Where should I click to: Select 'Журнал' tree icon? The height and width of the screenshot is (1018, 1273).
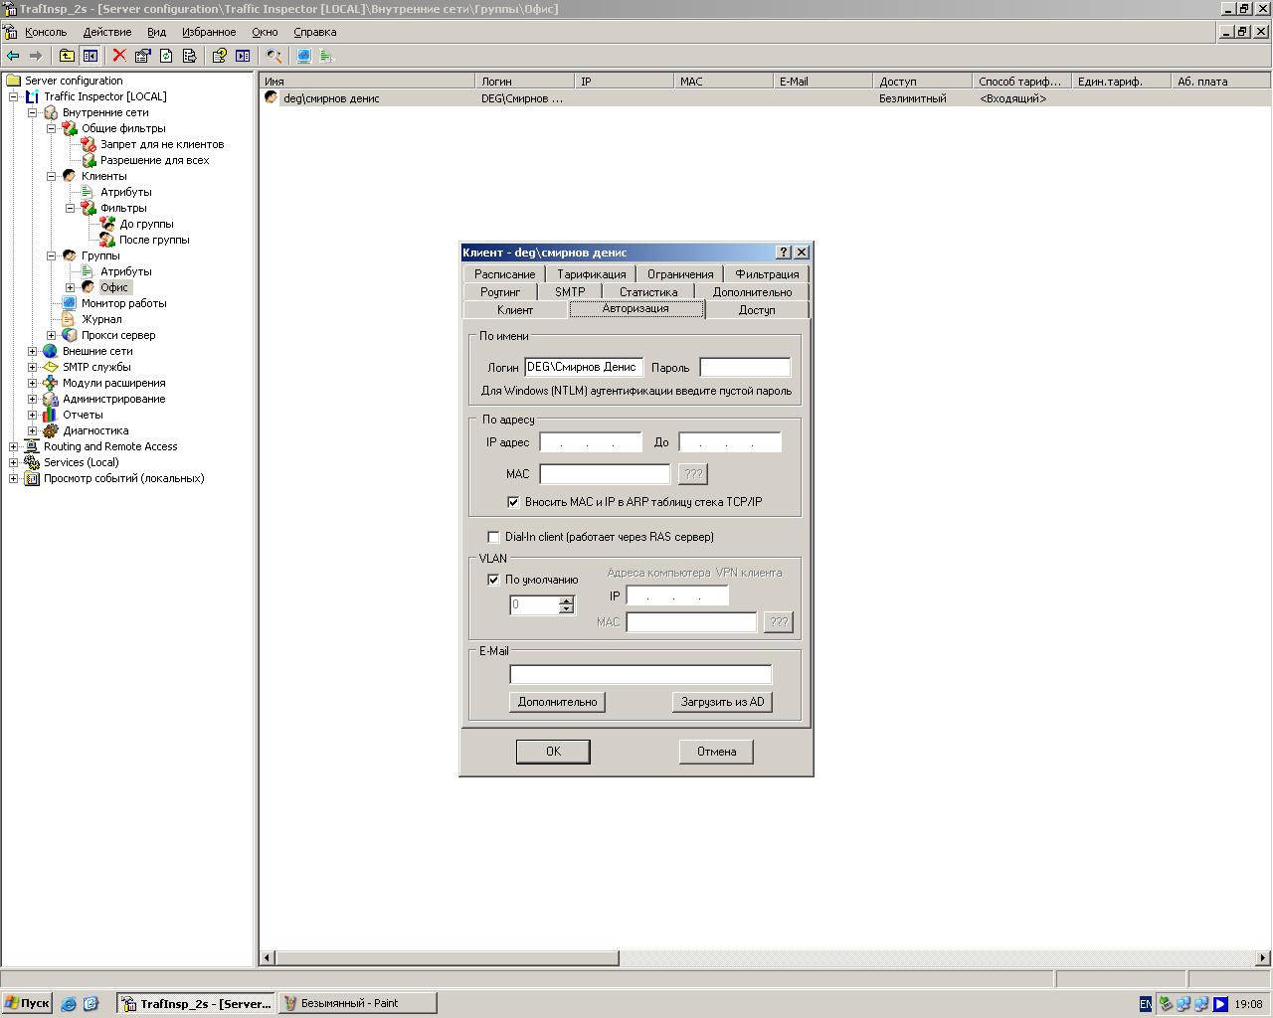tap(69, 319)
